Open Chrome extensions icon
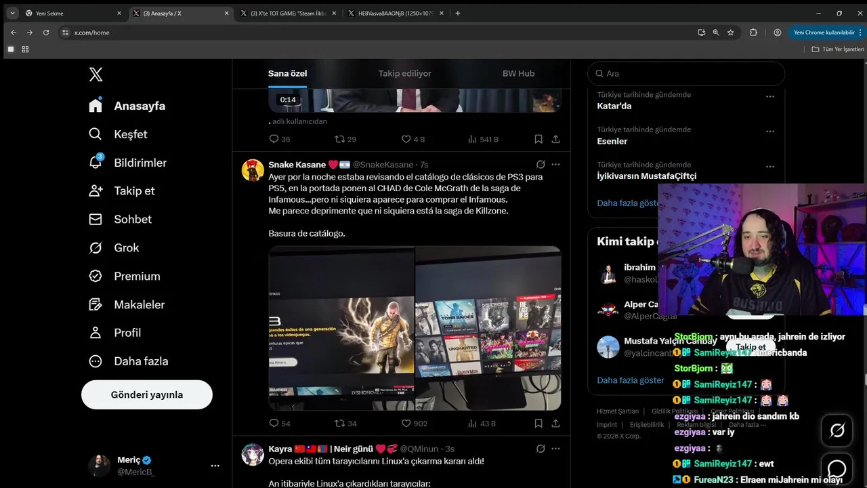This screenshot has width=867, height=488. point(753,33)
